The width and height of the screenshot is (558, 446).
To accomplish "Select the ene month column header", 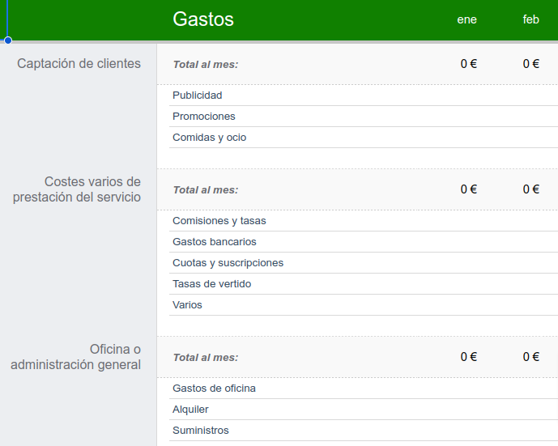I will (466, 19).
